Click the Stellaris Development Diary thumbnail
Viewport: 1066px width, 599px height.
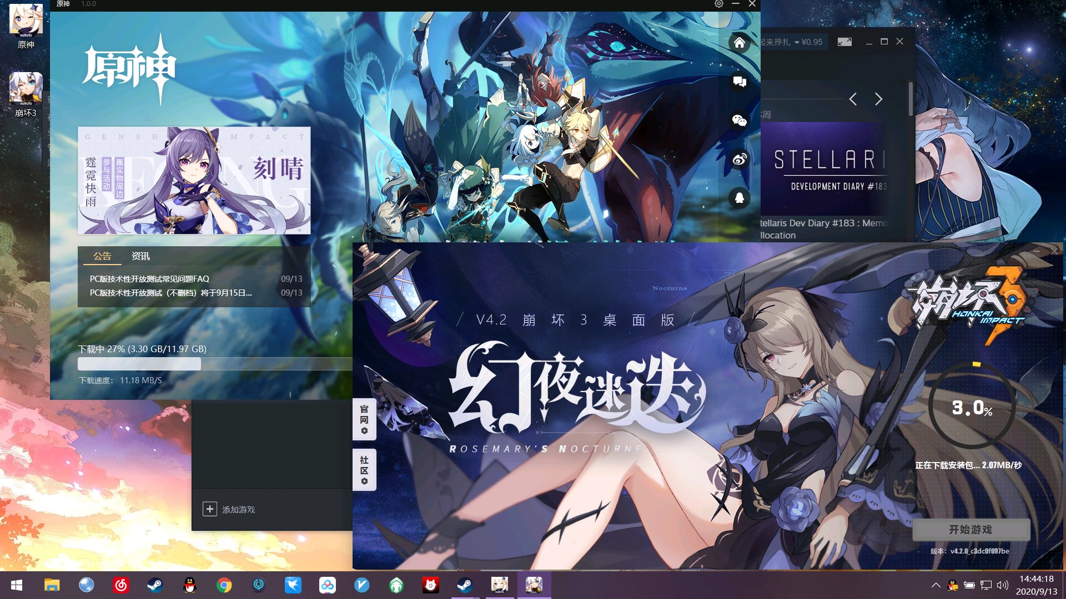coord(824,169)
